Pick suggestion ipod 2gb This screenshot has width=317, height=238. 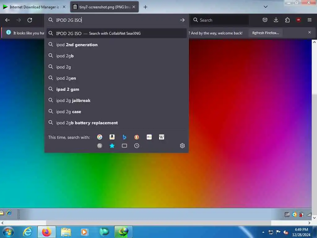tap(116, 56)
